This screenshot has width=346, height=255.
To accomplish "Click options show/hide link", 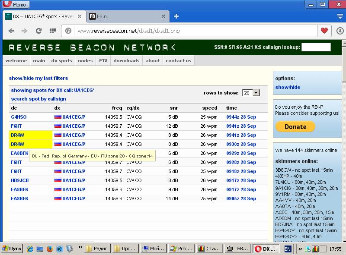I will [288, 87].
